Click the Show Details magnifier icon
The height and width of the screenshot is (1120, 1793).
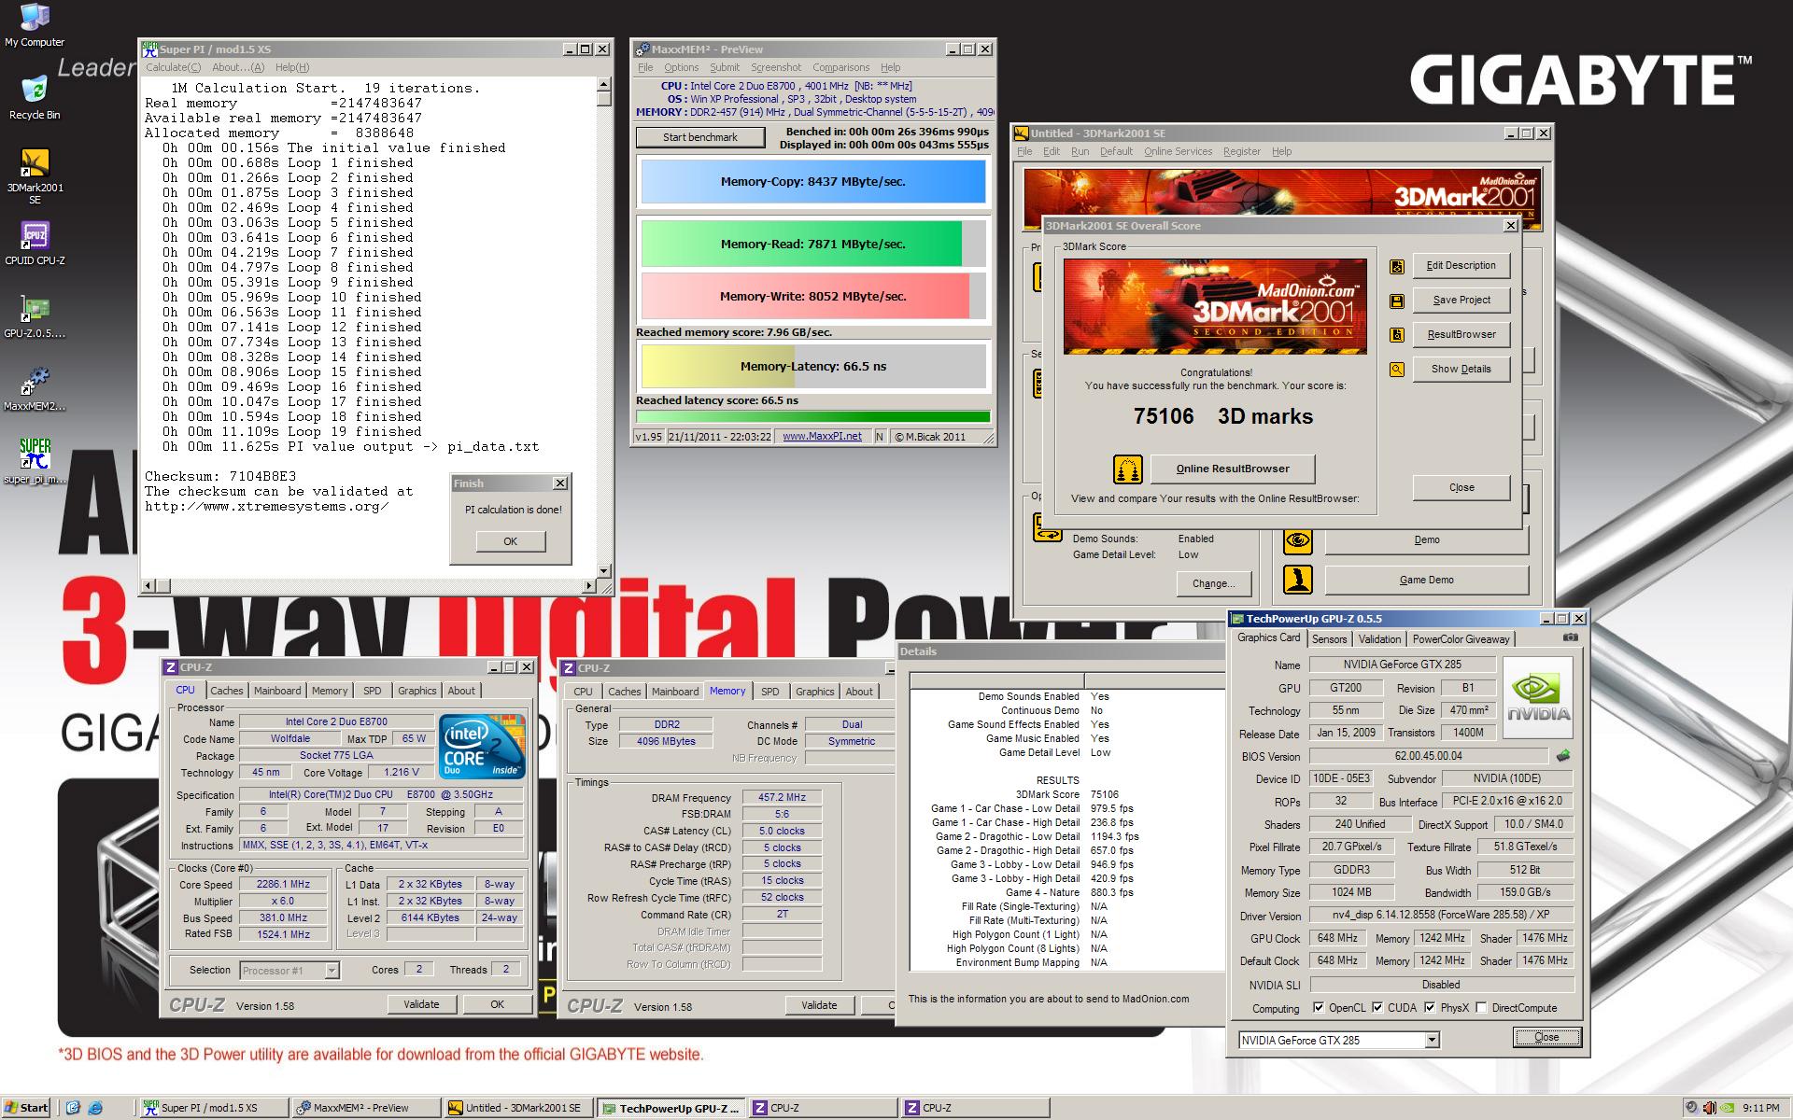(1397, 370)
